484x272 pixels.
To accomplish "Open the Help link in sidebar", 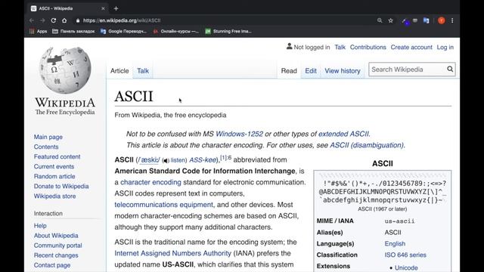I will pos(40,226).
